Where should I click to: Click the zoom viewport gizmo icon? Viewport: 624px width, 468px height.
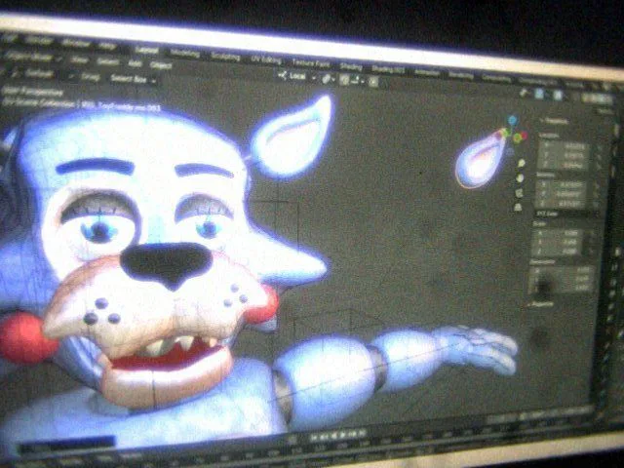pyautogui.click(x=522, y=163)
